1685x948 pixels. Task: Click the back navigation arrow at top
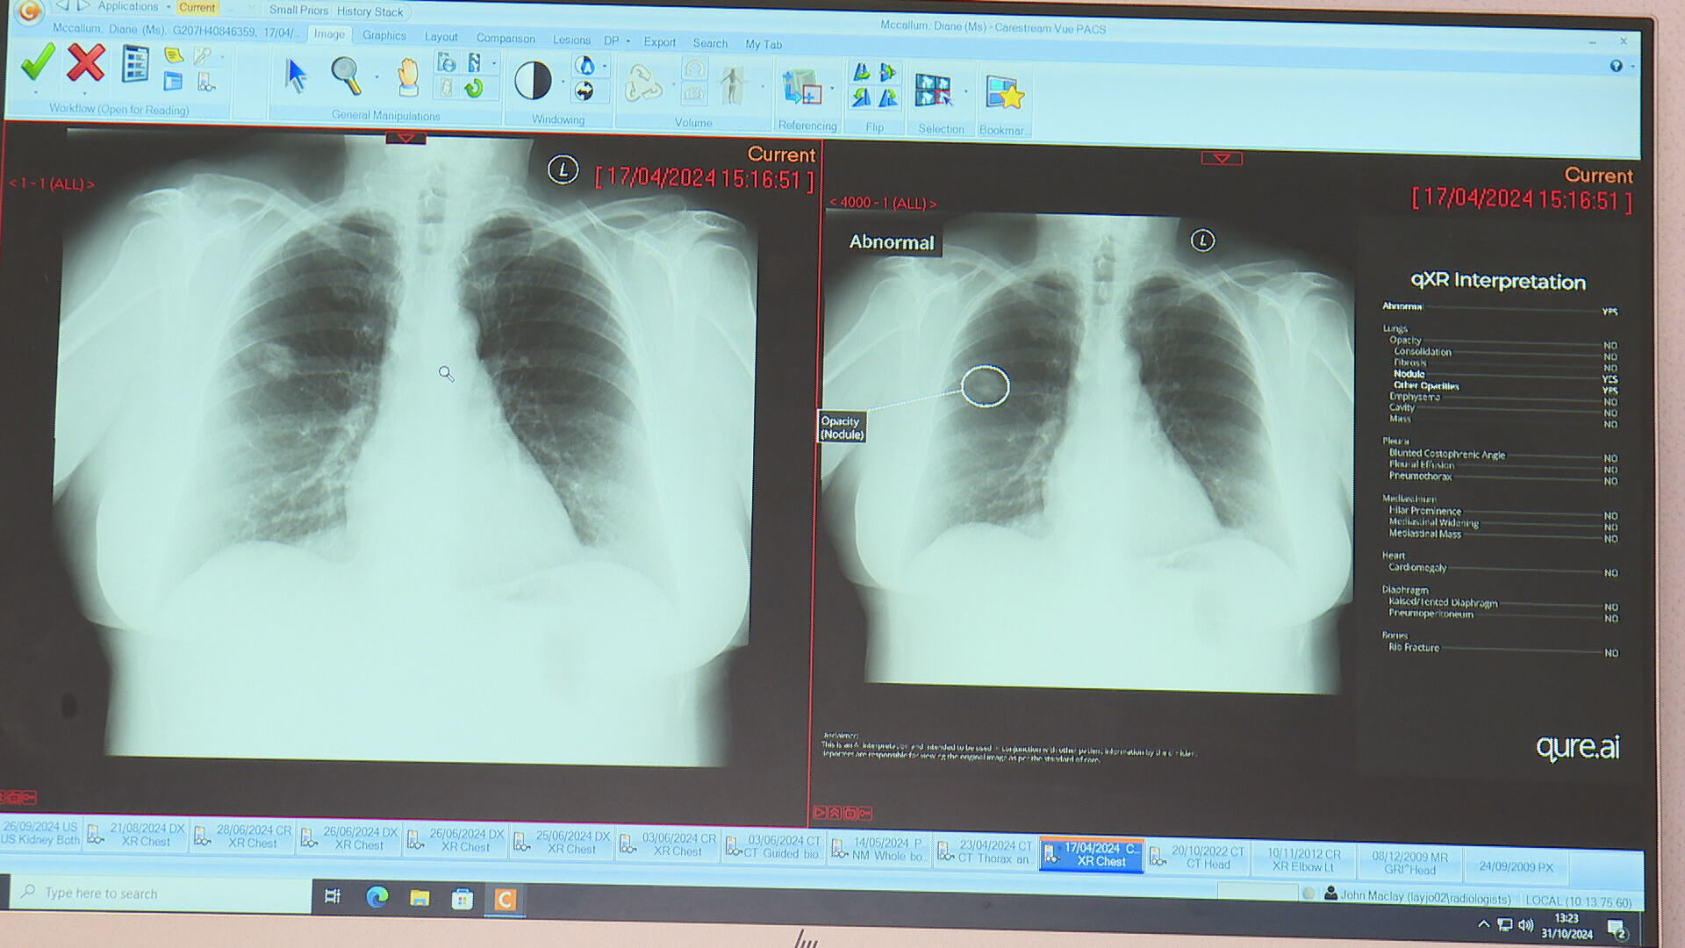pos(62,6)
